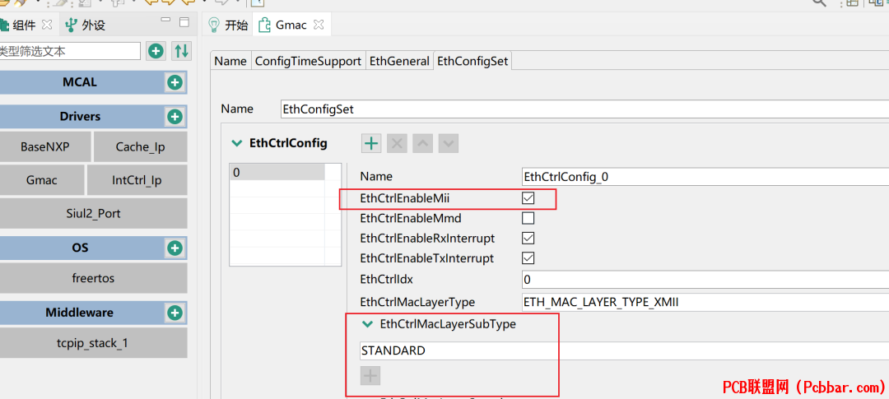Toggle the EthCtrlEnableTxInterrupt checkbox
The image size is (889, 399).
point(528,258)
